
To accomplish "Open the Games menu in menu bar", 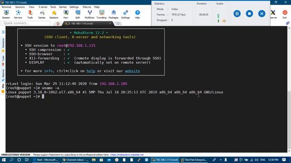I will (x=63, y=7).
